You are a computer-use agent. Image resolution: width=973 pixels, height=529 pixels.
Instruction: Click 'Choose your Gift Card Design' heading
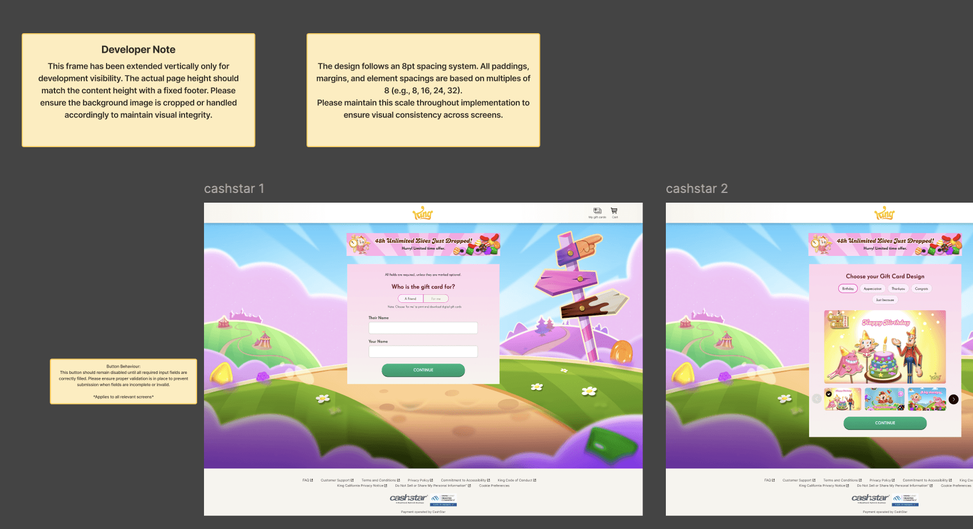coord(885,276)
